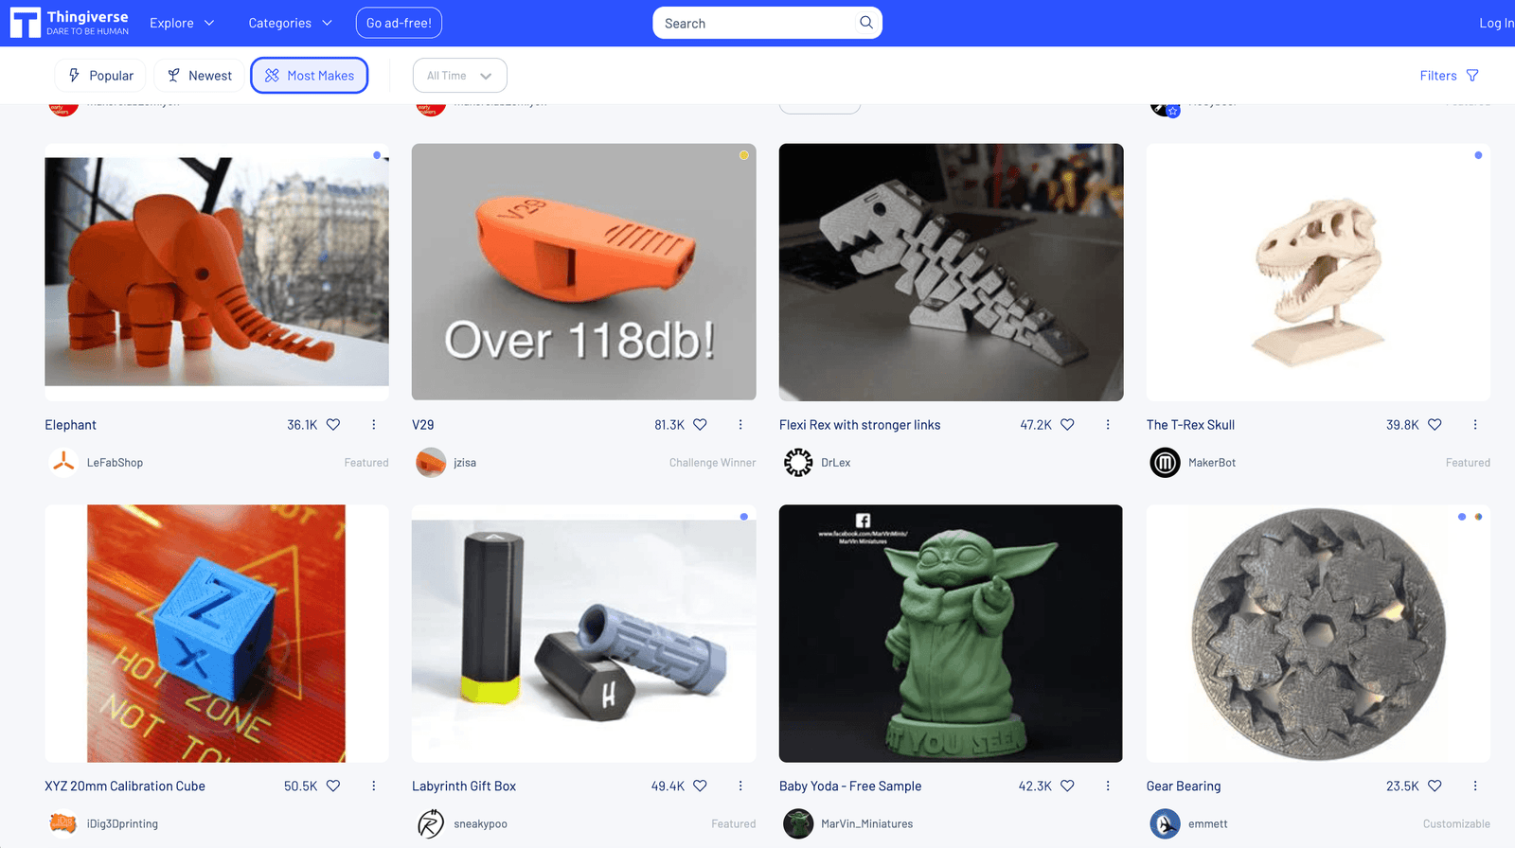Open sneakypoo avatar icon
The width and height of the screenshot is (1515, 848).
(431, 824)
